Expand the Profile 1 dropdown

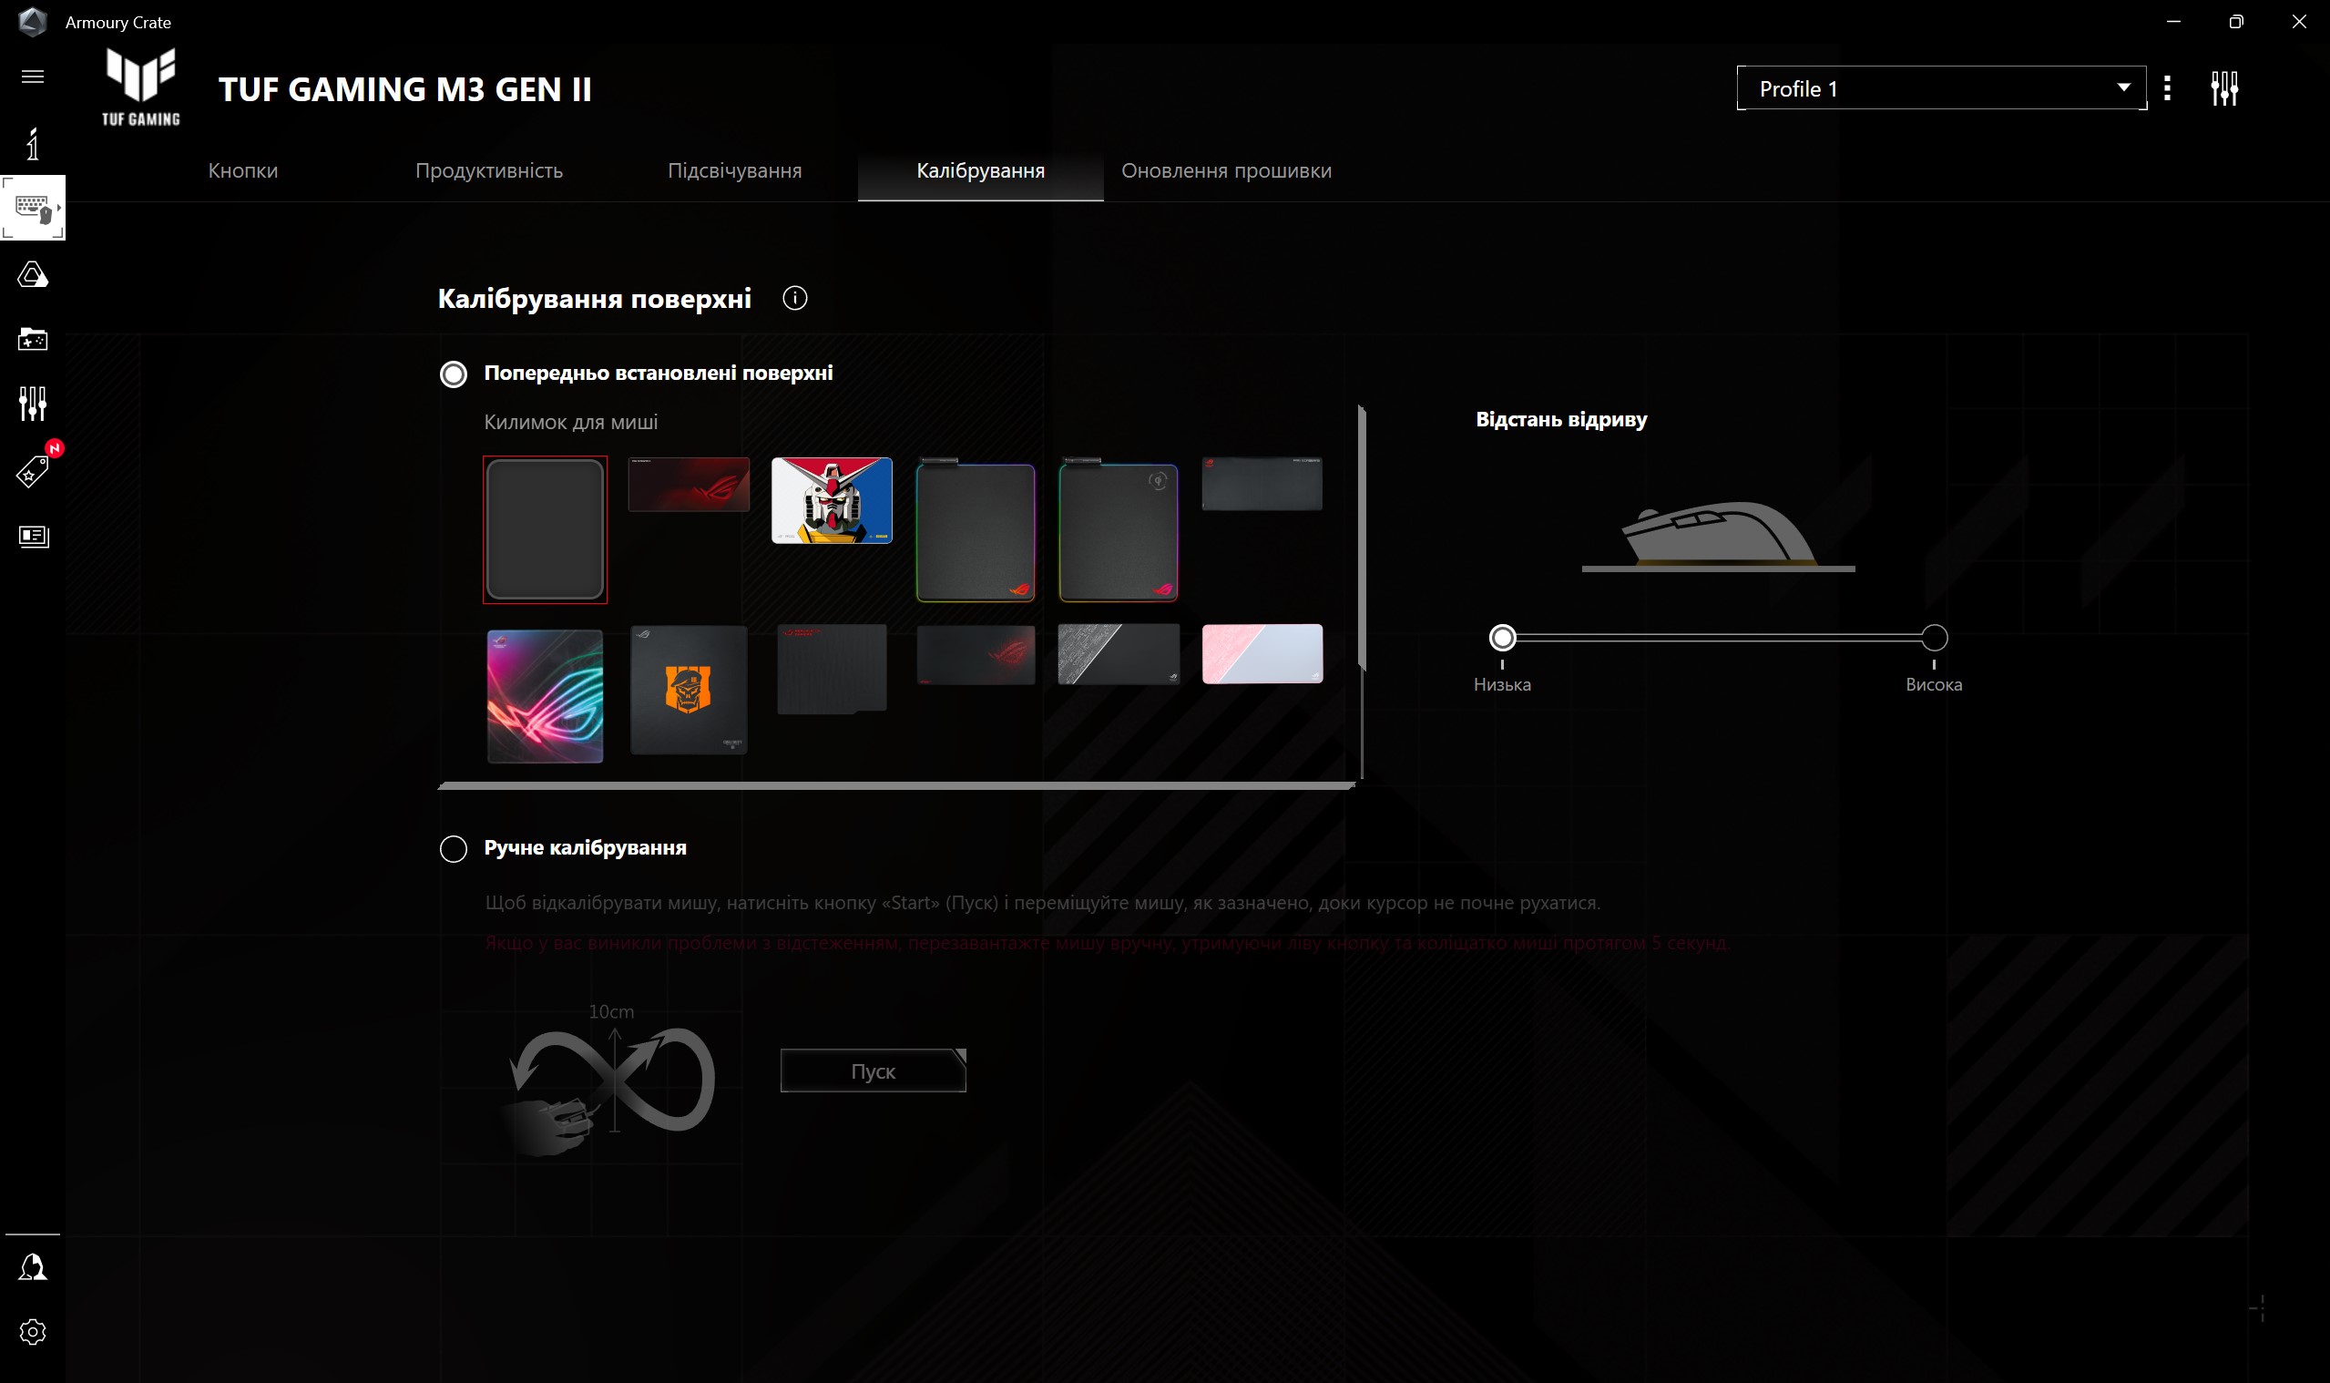1940,88
